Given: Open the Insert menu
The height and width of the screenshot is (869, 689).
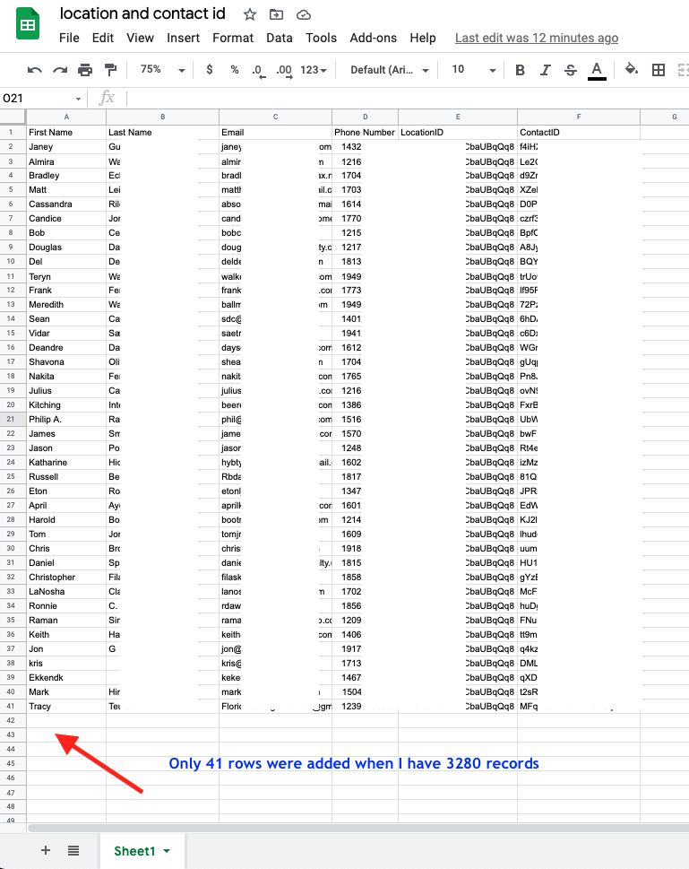Looking at the screenshot, I should 184,38.
